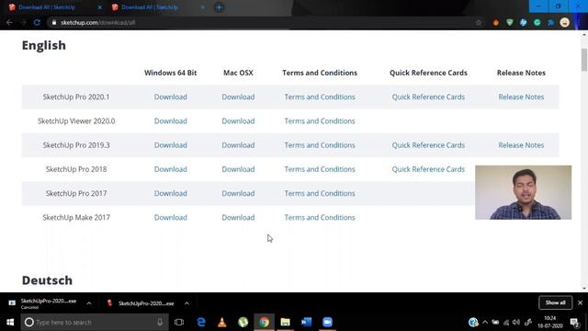Viewport: 588px width, 331px height.
Task: Open Terms and Conditions for SketchUp Pro 2019.3
Action: point(320,145)
